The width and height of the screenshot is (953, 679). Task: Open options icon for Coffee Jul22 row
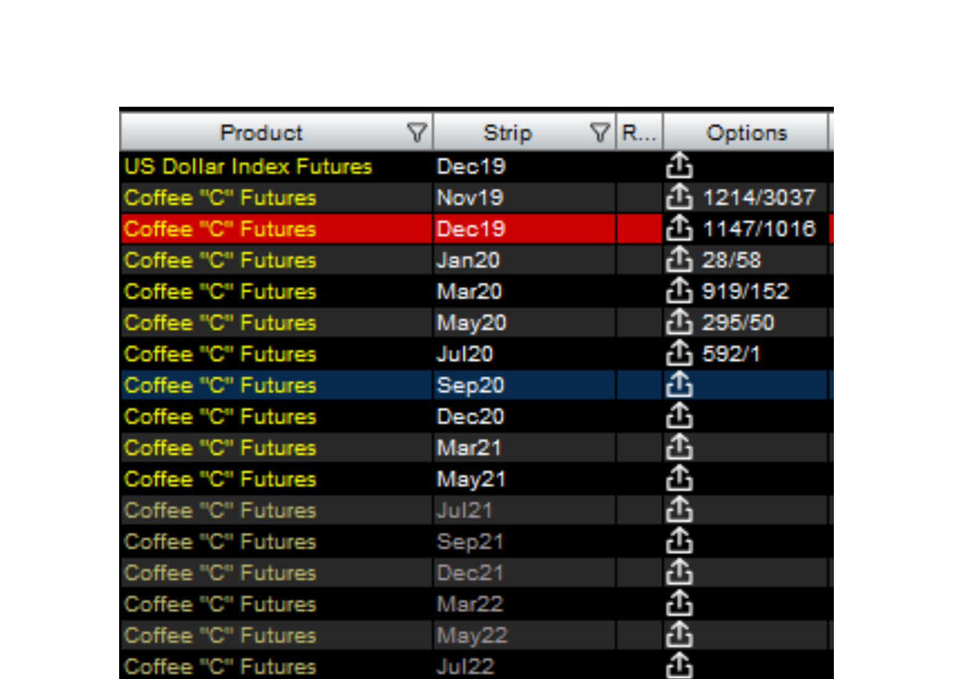coord(679,665)
